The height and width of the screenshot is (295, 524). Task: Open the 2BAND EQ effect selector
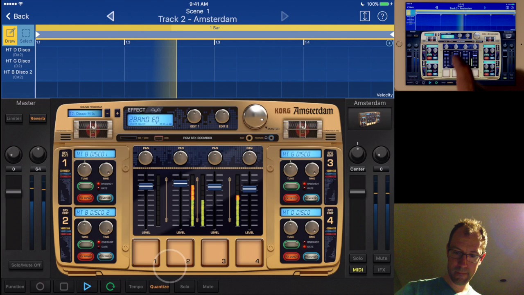[x=150, y=120]
